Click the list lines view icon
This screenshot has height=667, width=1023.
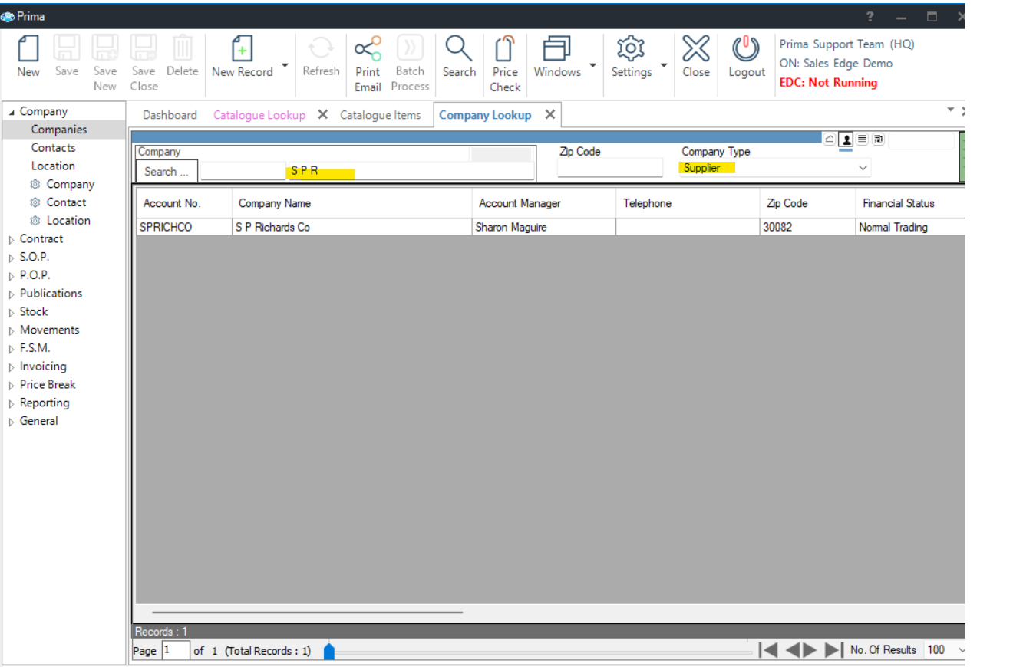click(x=862, y=139)
